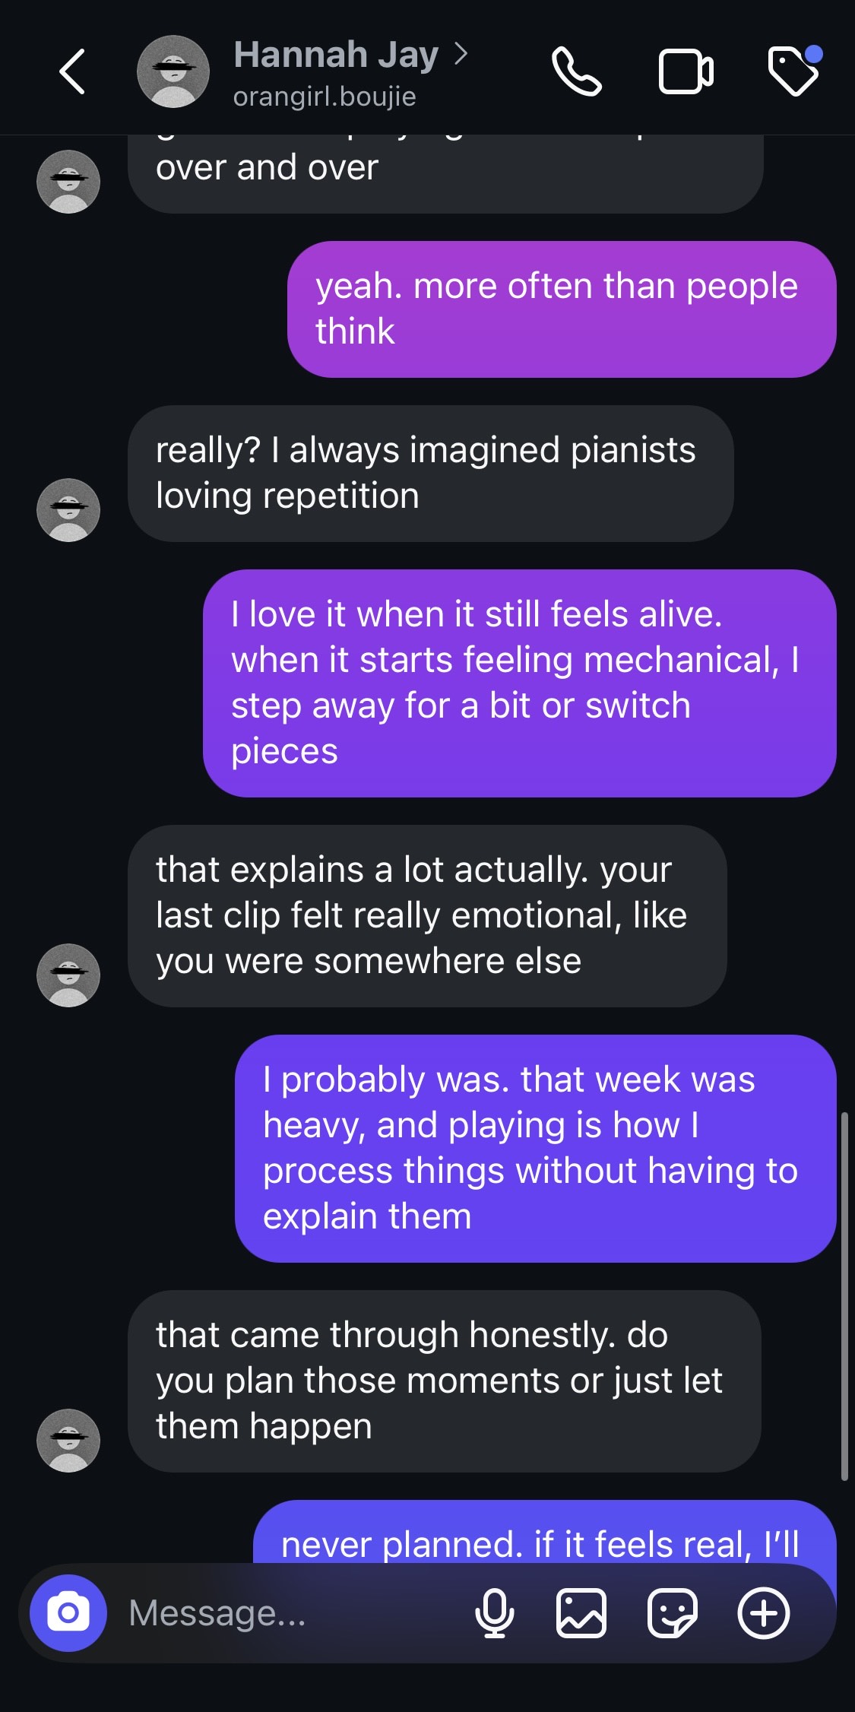Tap the blue notification dot on the tag icon
This screenshot has width=855, height=1712.
(814, 53)
